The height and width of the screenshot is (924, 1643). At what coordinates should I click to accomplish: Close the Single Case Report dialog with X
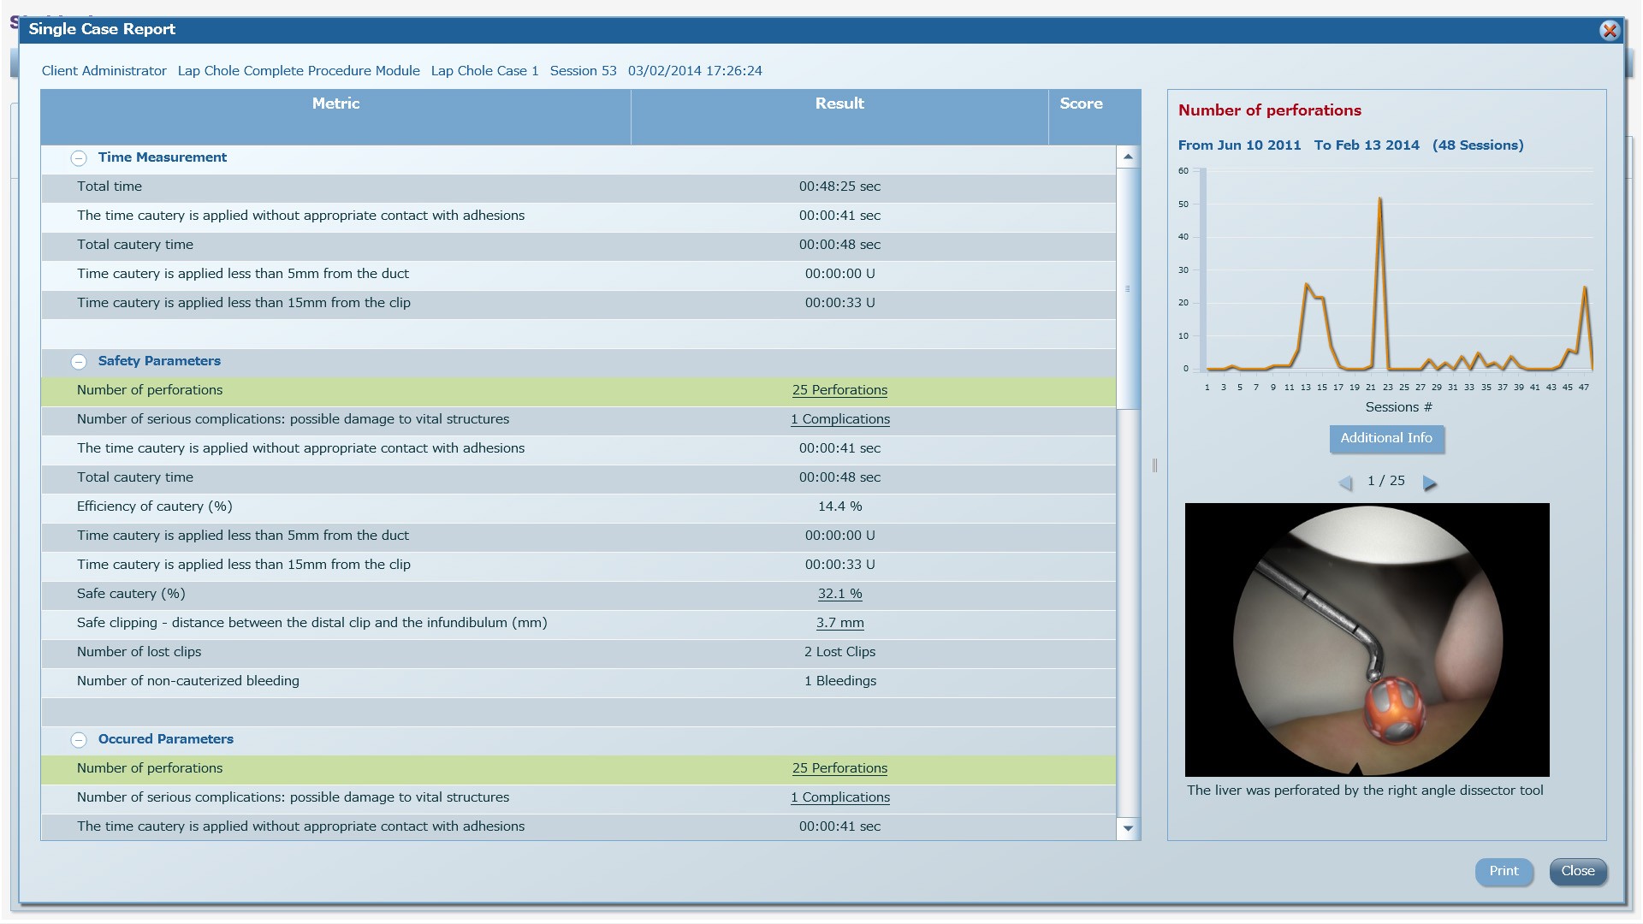pos(1609,31)
